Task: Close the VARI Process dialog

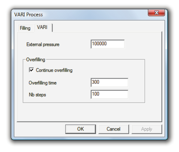Action: point(156,13)
